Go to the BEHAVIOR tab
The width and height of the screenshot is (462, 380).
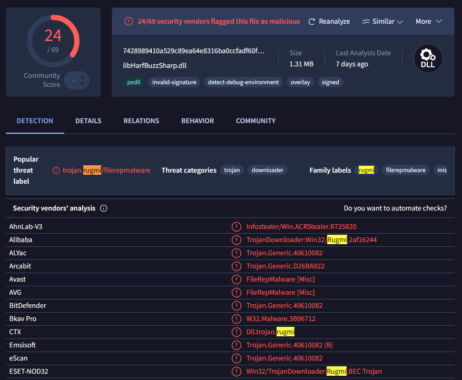pyautogui.click(x=198, y=121)
